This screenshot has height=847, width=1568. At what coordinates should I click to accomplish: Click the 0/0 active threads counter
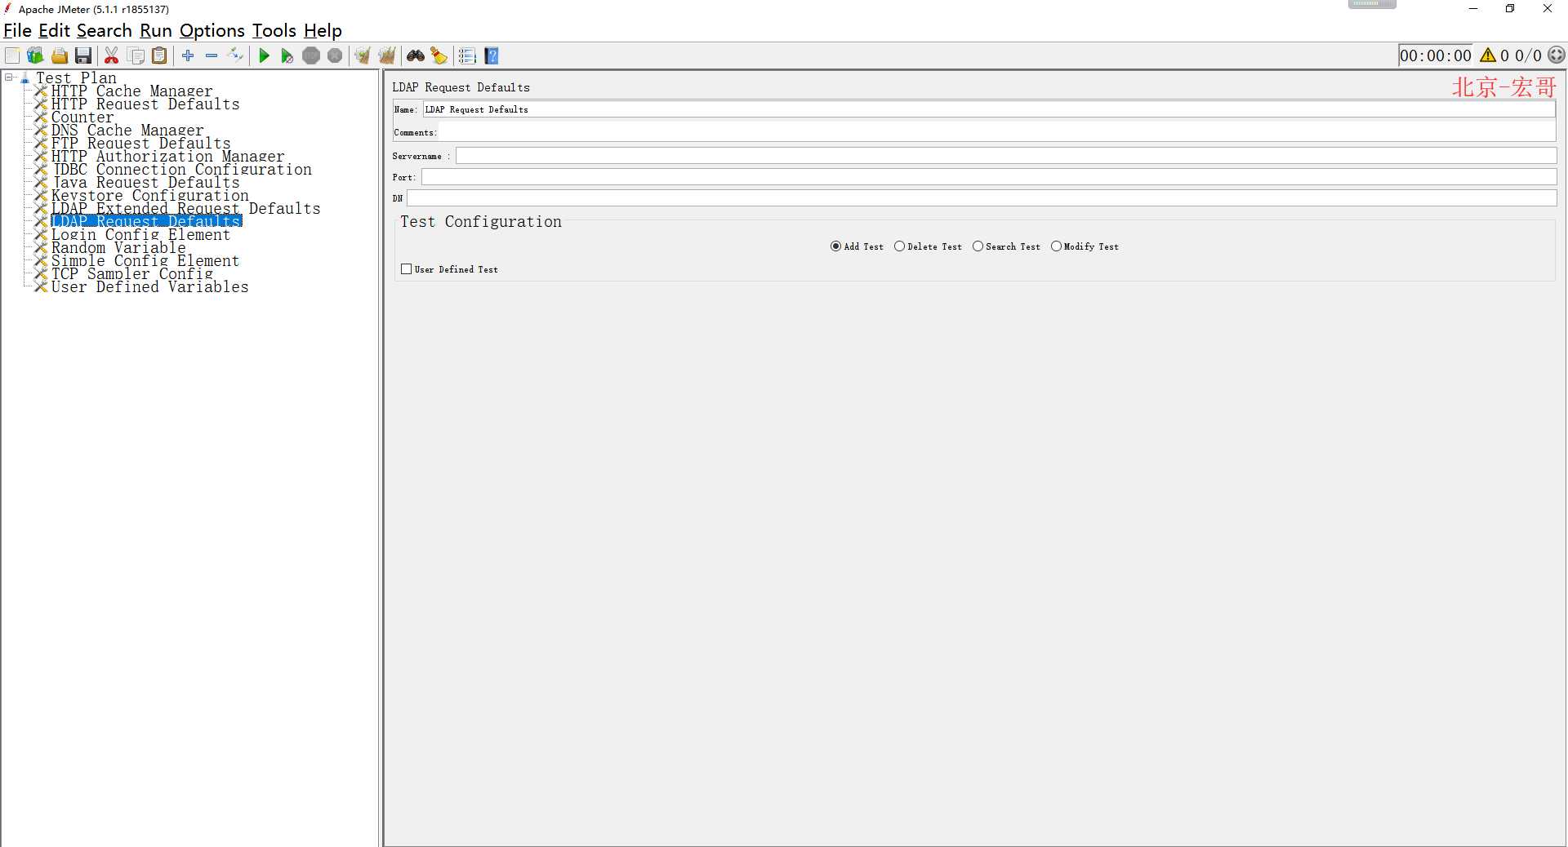1528,55
